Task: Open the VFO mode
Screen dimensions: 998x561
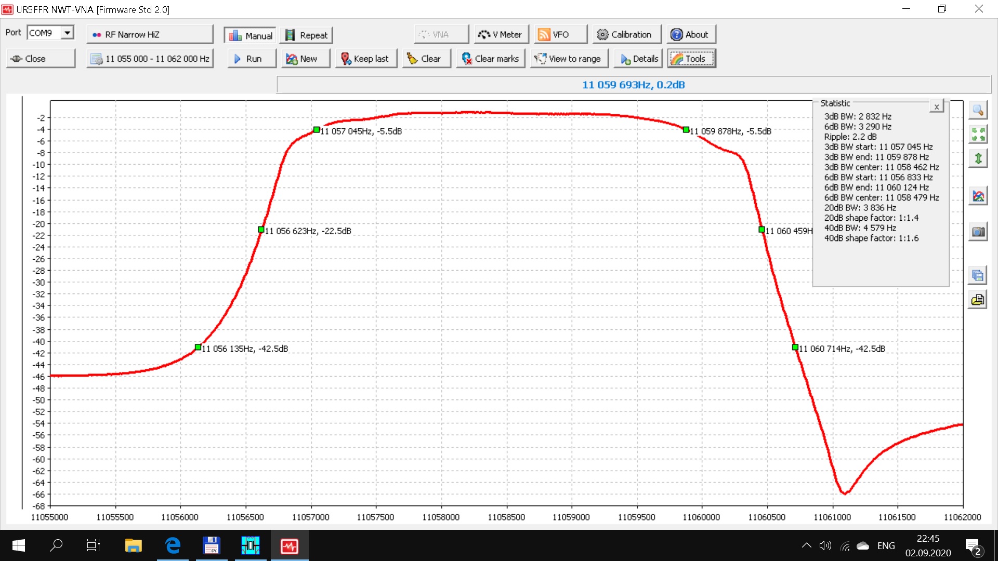Action: coord(560,35)
